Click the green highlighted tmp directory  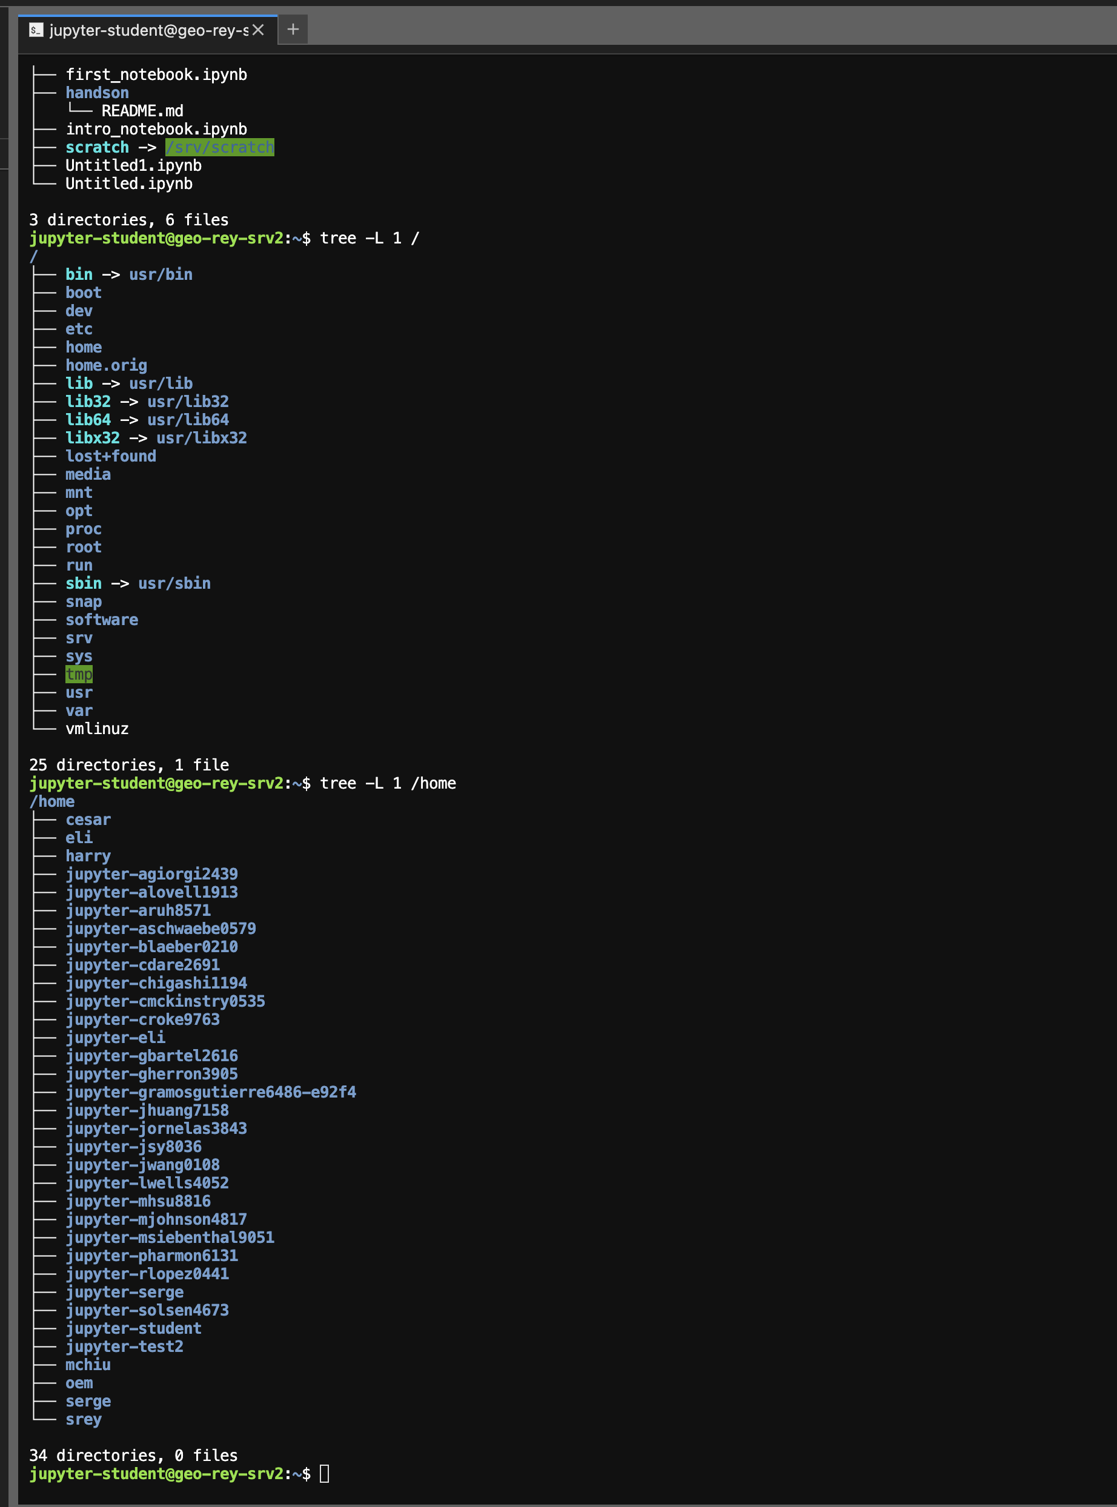coord(78,674)
